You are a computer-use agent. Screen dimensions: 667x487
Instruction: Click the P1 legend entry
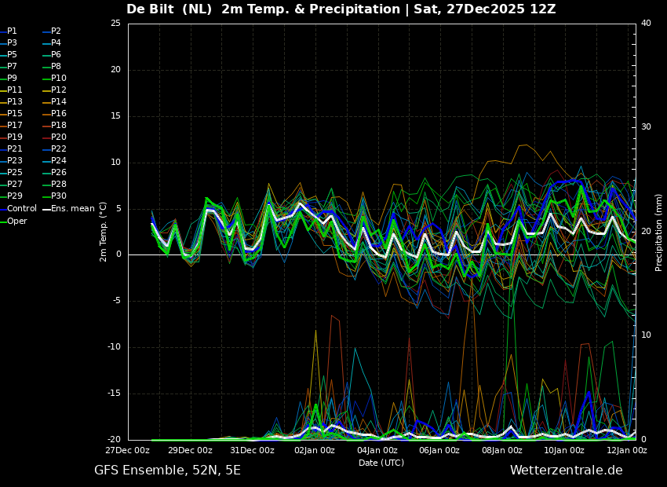point(9,31)
